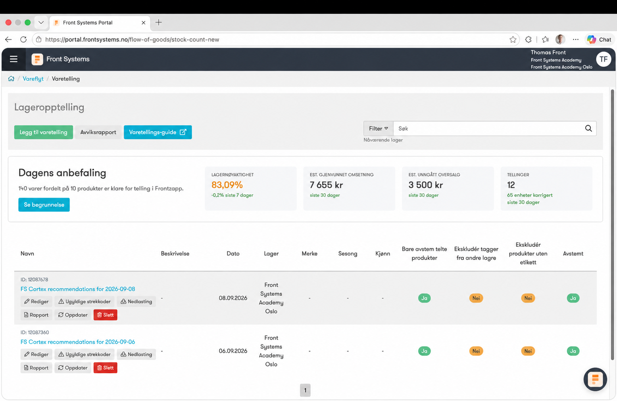The image size is (617, 401).
Task: Click the 3 500 kr avoided oversale value
Action: [x=426, y=185]
